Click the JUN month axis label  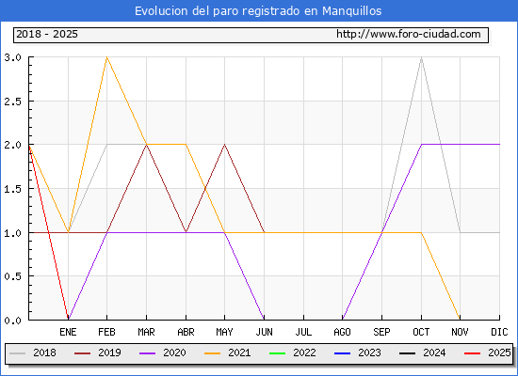pos(265,332)
